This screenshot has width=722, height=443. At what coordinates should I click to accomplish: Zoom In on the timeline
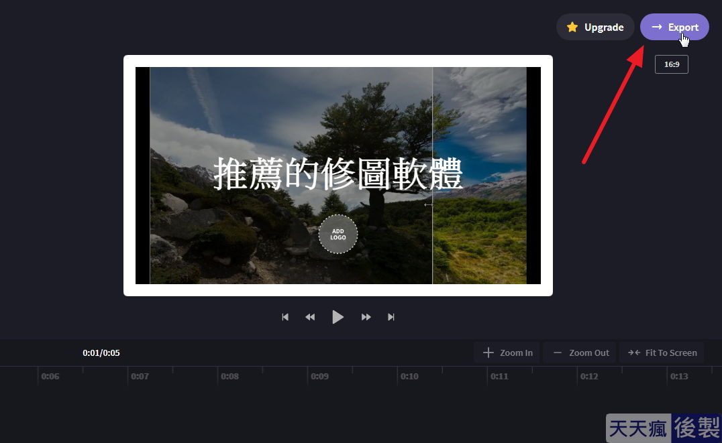[x=507, y=353]
